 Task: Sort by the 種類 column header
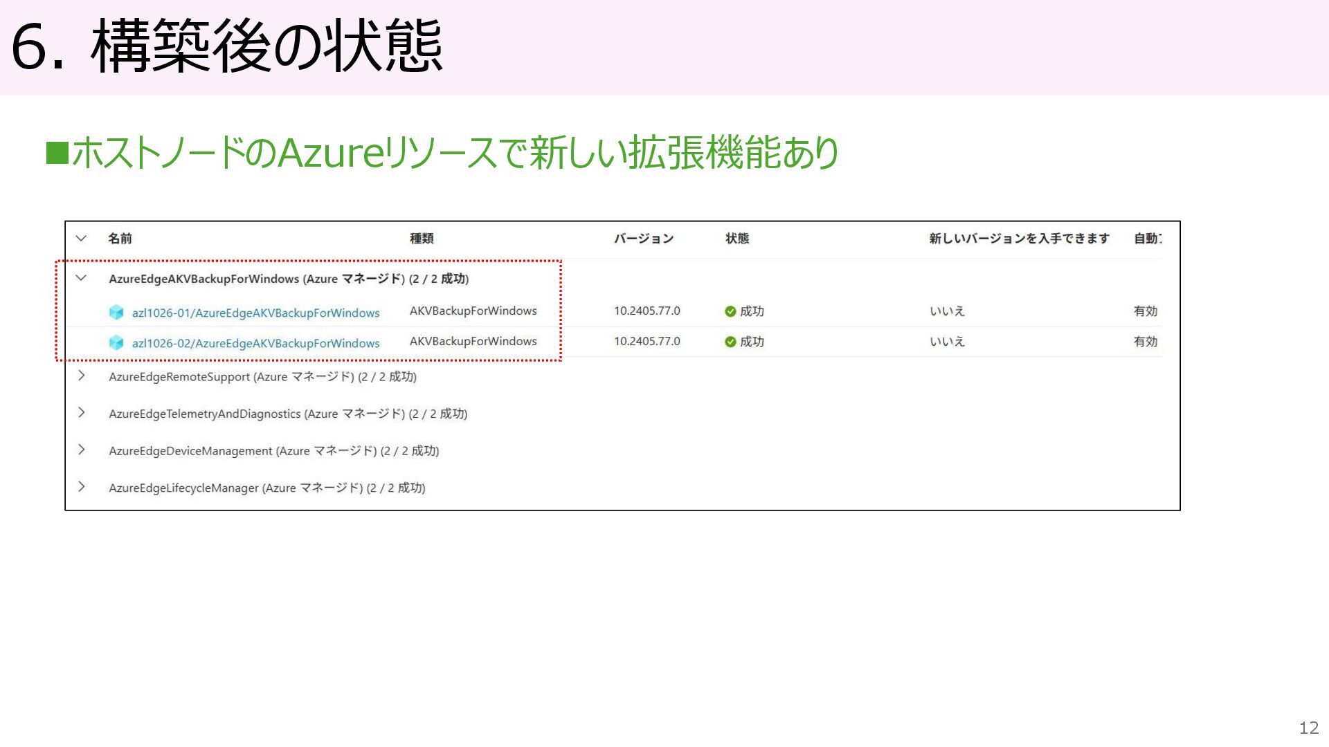click(x=422, y=239)
